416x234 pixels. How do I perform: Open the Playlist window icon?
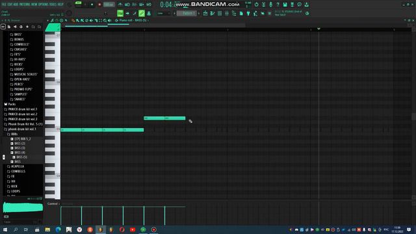coord(205,13)
